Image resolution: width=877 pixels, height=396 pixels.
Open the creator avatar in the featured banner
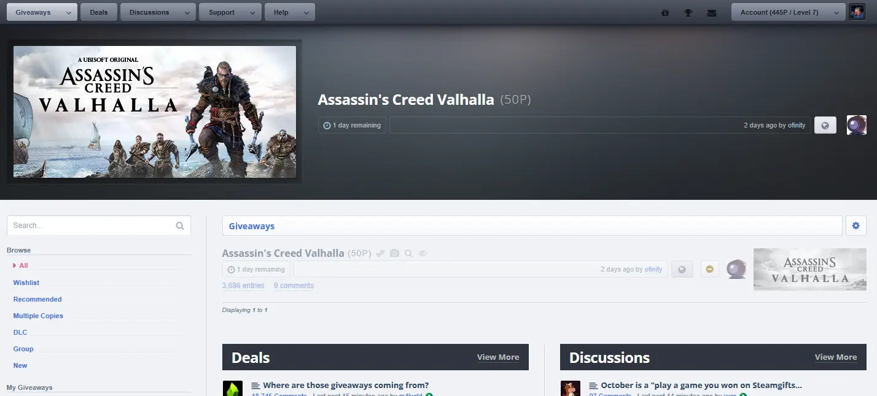coord(857,125)
